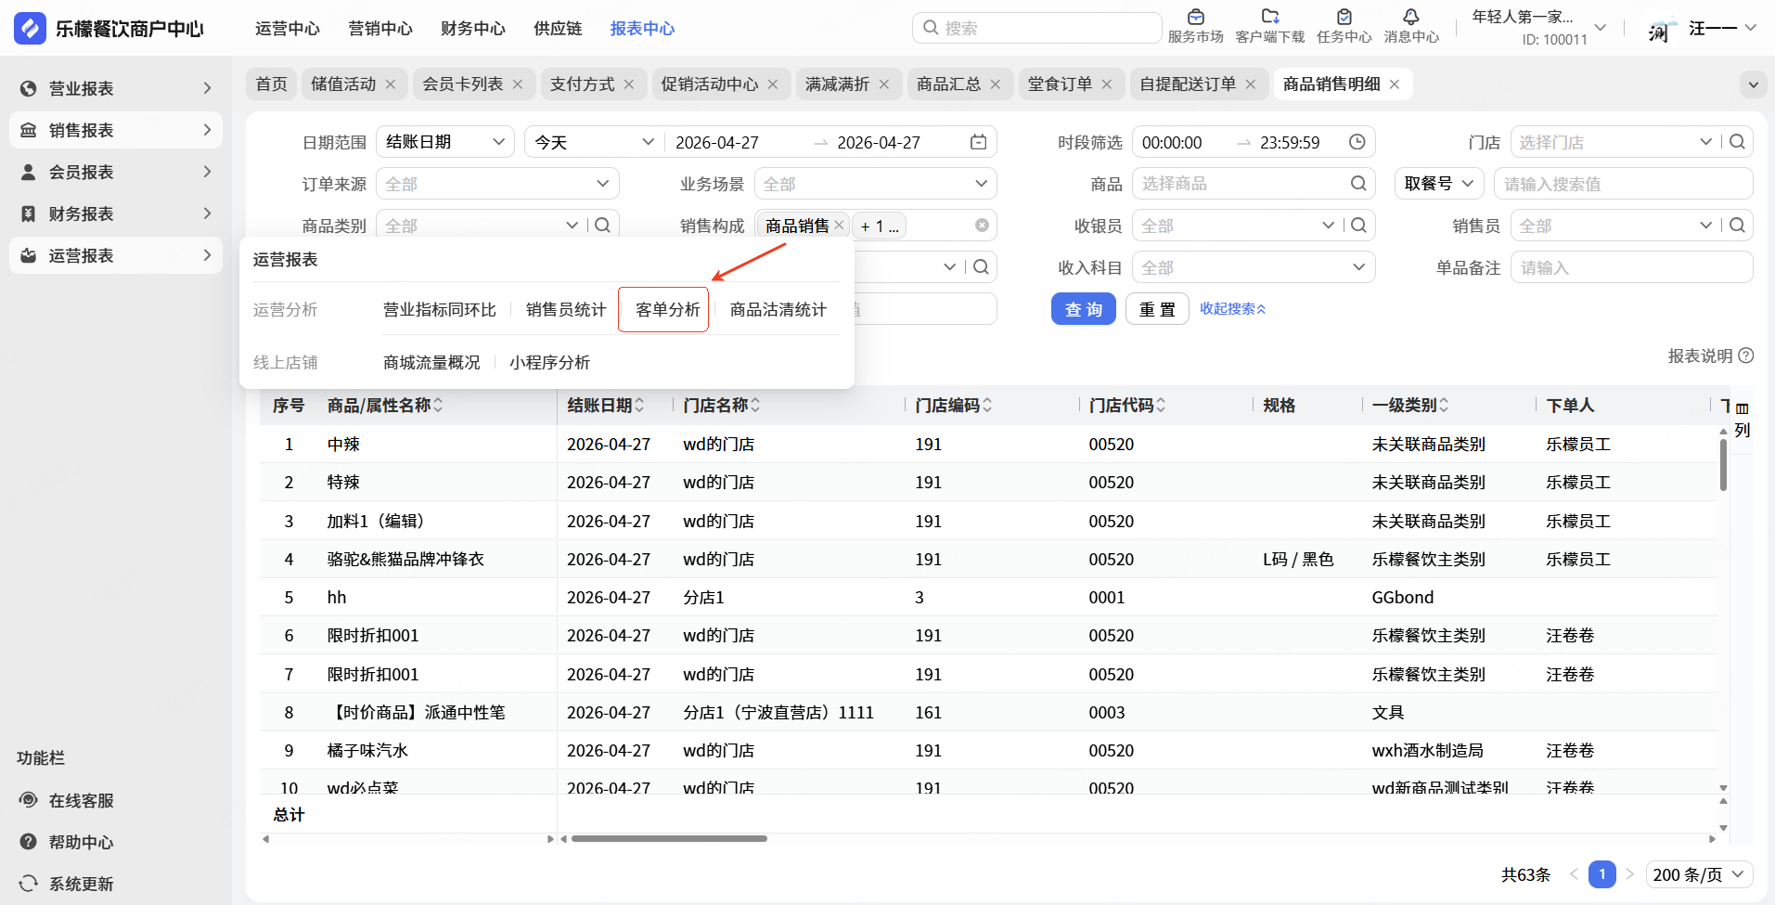This screenshot has height=905, width=1775.
Task: Click the 收起搜索 link
Action: pyautogui.click(x=1232, y=309)
